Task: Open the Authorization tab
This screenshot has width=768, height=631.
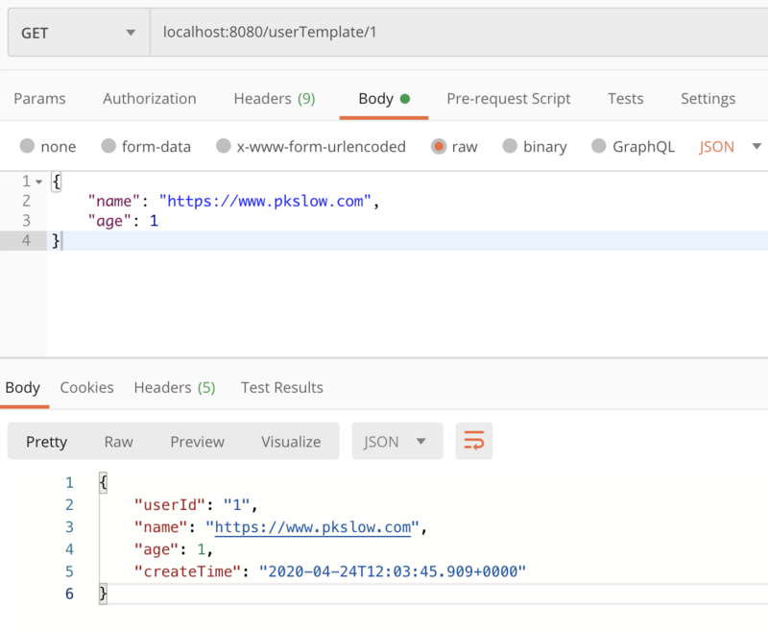Action: pos(150,98)
